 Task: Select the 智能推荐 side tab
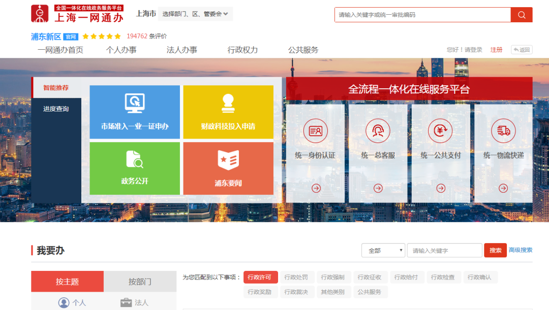tap(56, 88)
